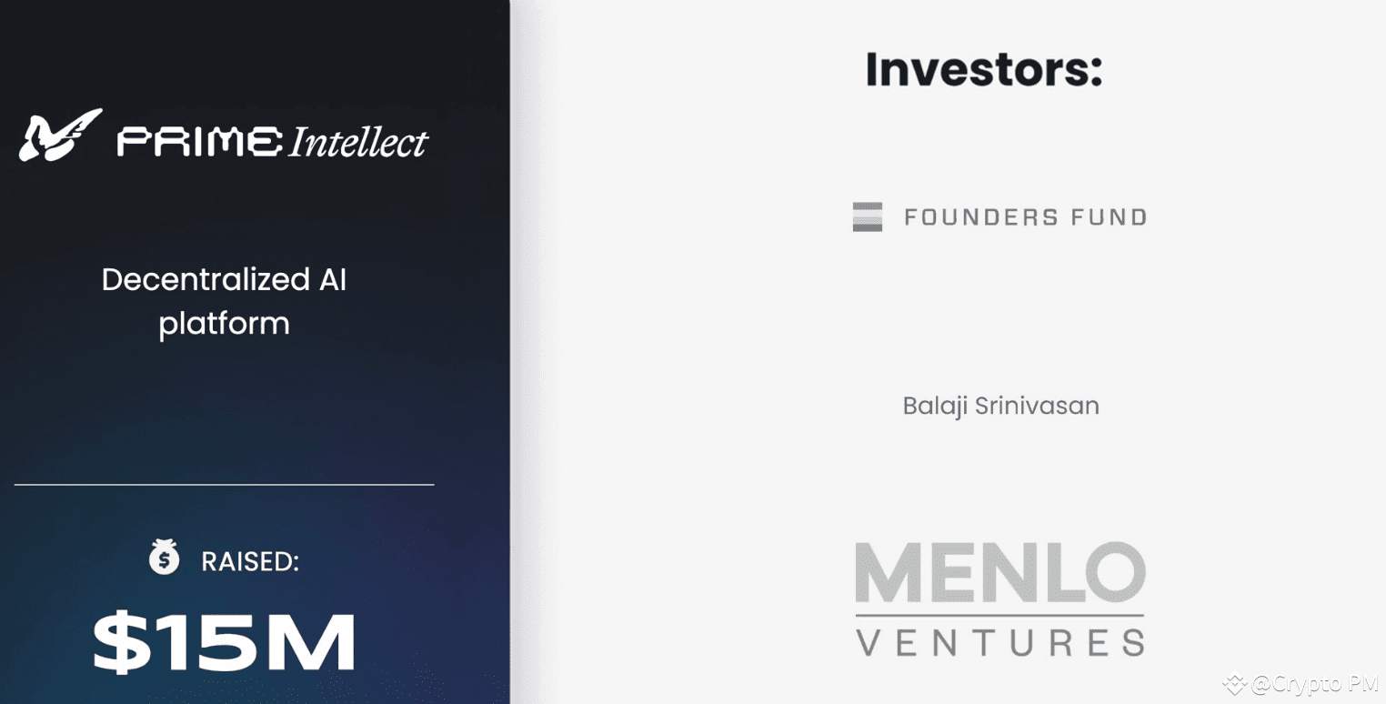The image size is (1386, 704).
Task: Click the italic Intellect wordmark
Action: [357, 142]
